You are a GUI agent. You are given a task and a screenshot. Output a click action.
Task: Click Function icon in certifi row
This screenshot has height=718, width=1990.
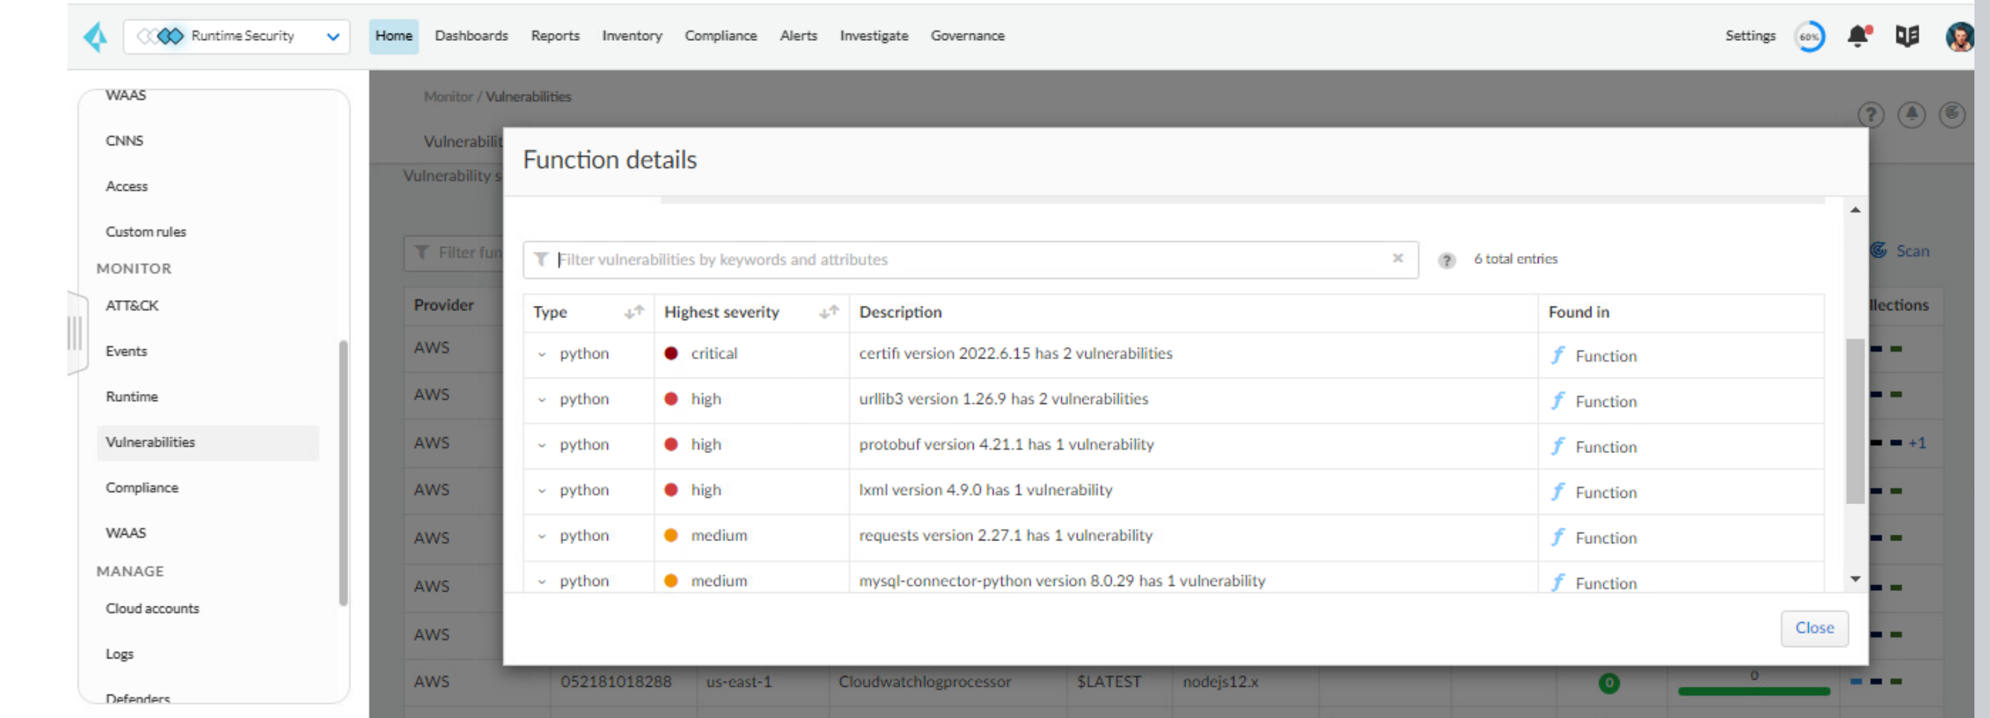tap(1558, 355)
